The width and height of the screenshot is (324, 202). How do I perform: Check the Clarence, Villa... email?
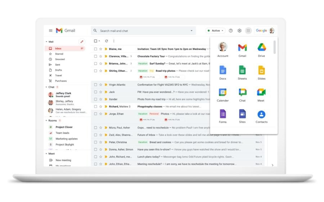click(x=95, y=56)
